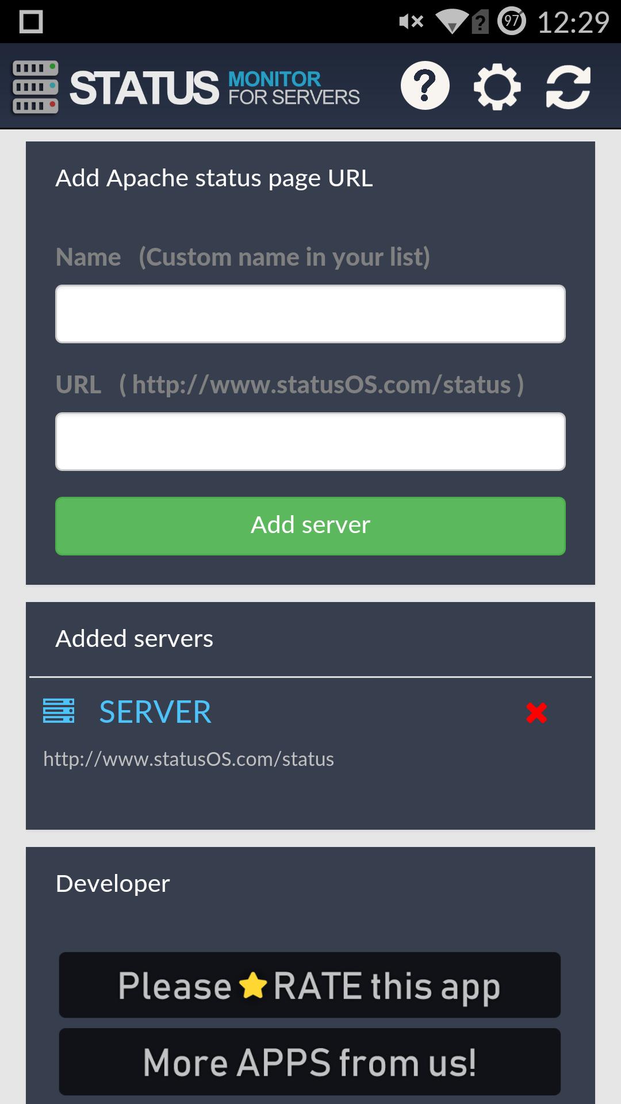Tap the server rack app logo icon

coord(35,87)
